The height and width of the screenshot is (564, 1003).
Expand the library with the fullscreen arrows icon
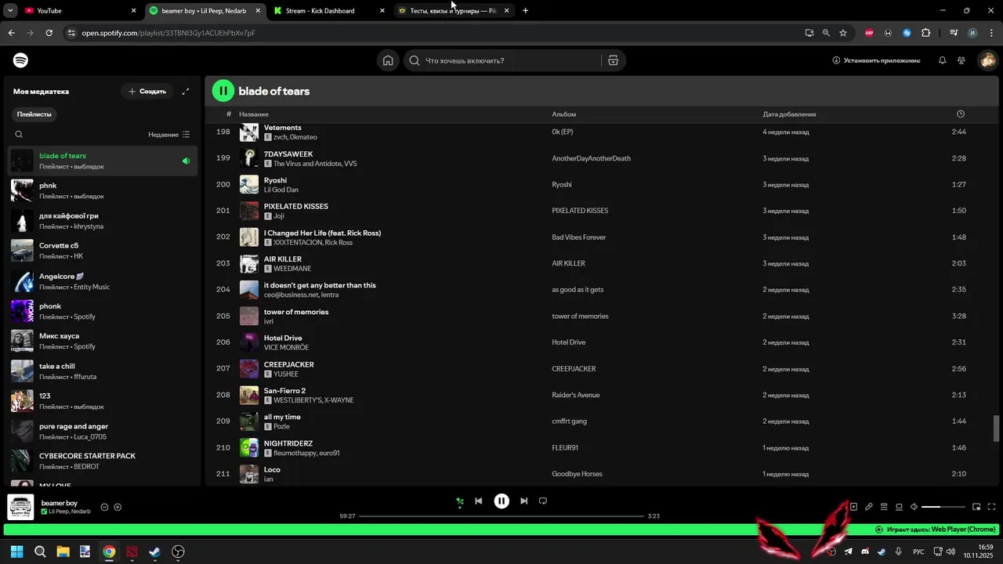[186, 92]
